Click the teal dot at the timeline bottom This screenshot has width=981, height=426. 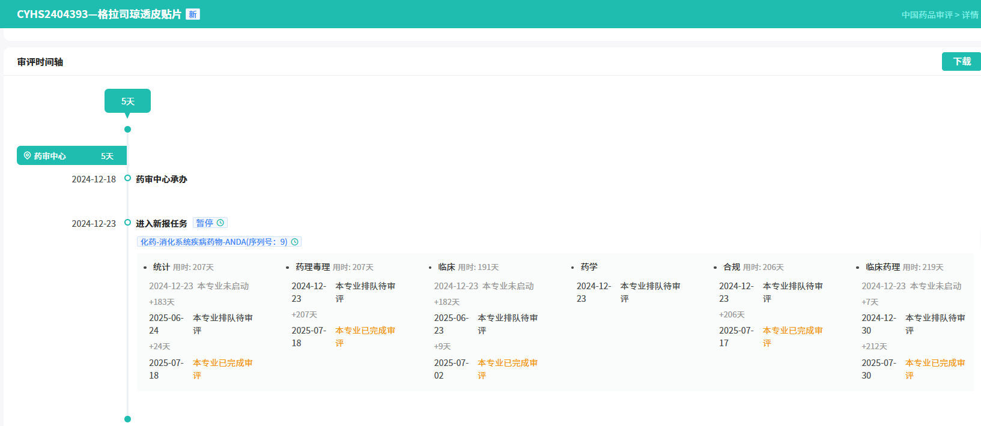[127, 419]
